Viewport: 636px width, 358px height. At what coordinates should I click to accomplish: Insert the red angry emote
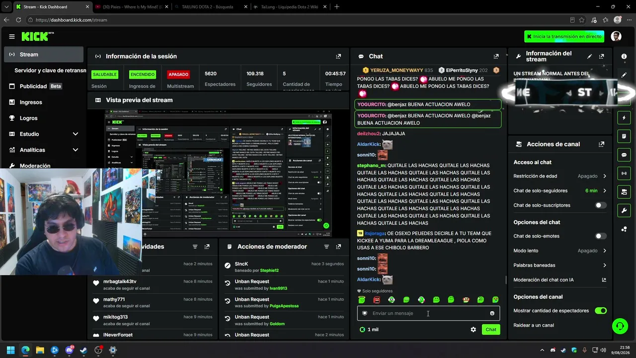[377, 300]
